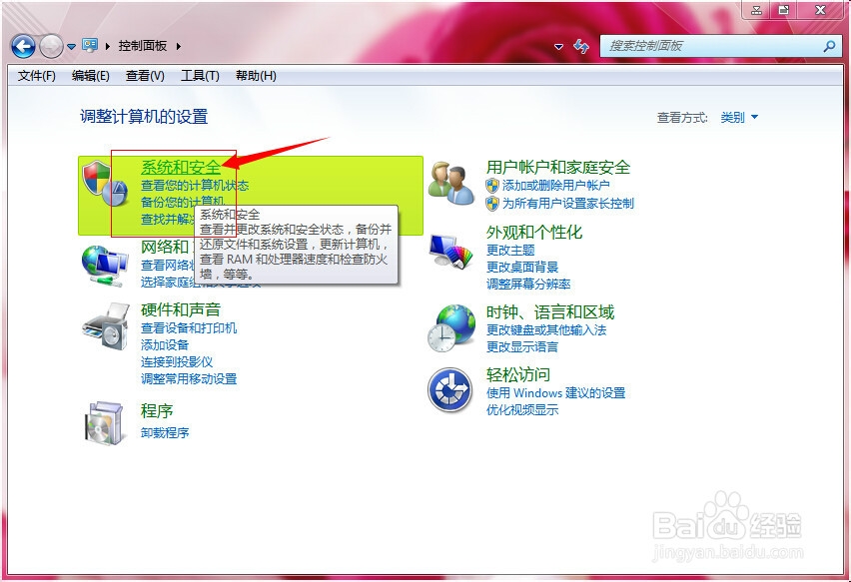This screenshot has width=851, height=582.
Task: Open the address bar history dropdown
Action: click(558, 47)
